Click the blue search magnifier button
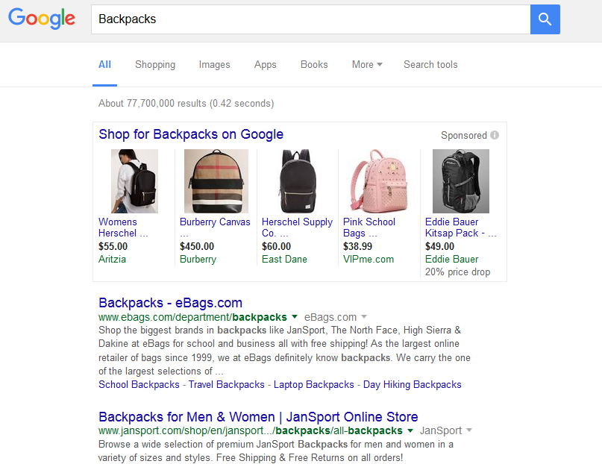Viewport: 602px width, 464px height. pyautogui.click(x=545, y=19)
